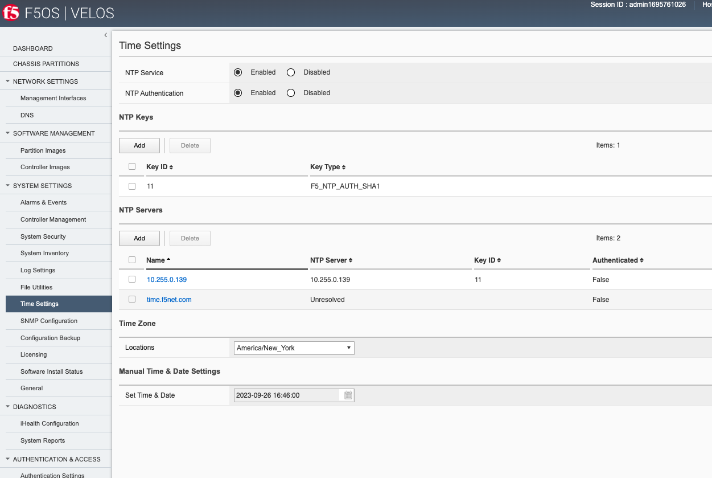712x478 pixels.
Task: Click the F5 logo icon
Action: coord(11,13)
